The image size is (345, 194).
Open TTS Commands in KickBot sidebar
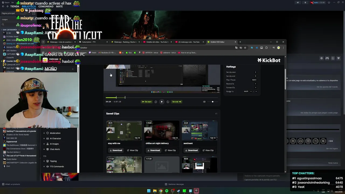tap(57, 167)
